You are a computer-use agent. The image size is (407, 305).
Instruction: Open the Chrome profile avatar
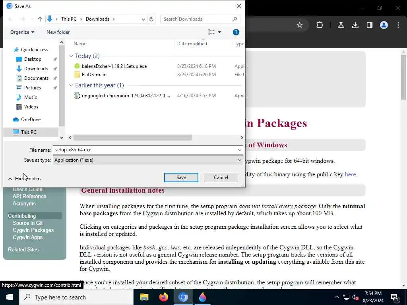pyautogui.click(x=384, y=25)
